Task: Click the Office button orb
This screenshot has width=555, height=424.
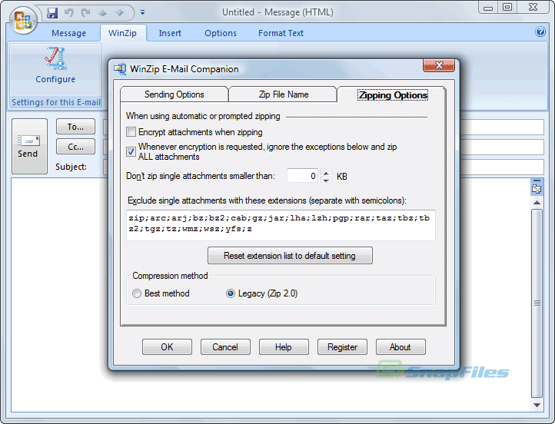Action: click(23, 20)
